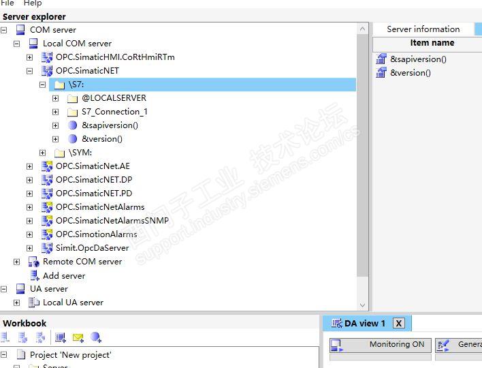Click the OPC.SimaticNet.AE server icon
This screenshot has width=482, height=368.
point(47,166)
